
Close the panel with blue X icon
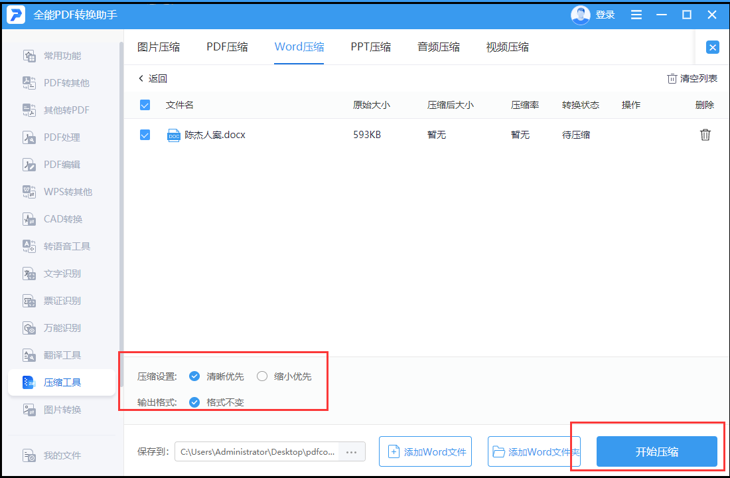[712, 47]
